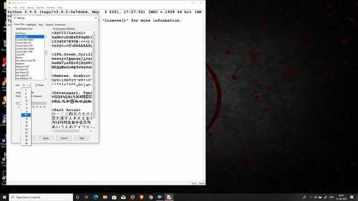Switch to the Extensions tab

[60, 25]
